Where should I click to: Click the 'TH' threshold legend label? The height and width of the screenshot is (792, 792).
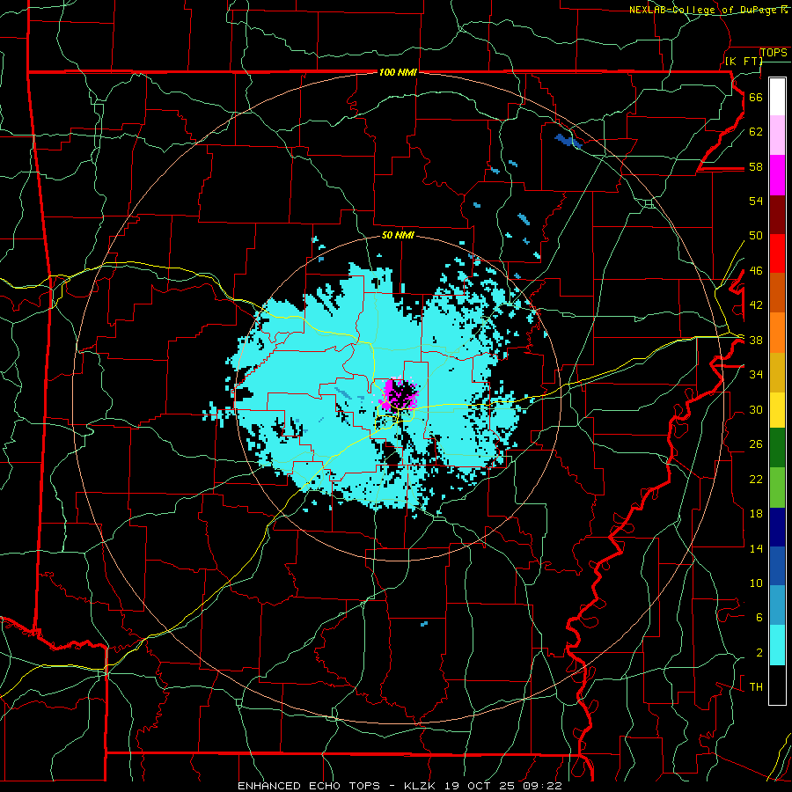coord(756,687)
